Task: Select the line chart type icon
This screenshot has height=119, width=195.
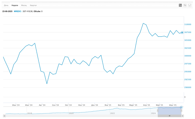Action: (x=180, y=5)
